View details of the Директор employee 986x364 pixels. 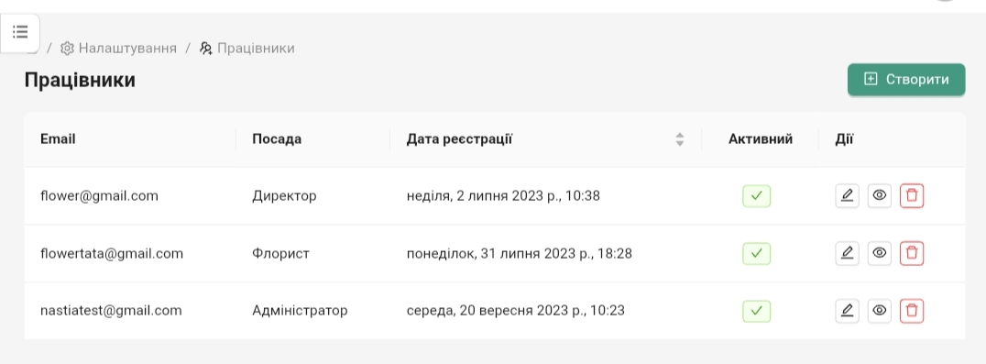click(x=880, y=195)
